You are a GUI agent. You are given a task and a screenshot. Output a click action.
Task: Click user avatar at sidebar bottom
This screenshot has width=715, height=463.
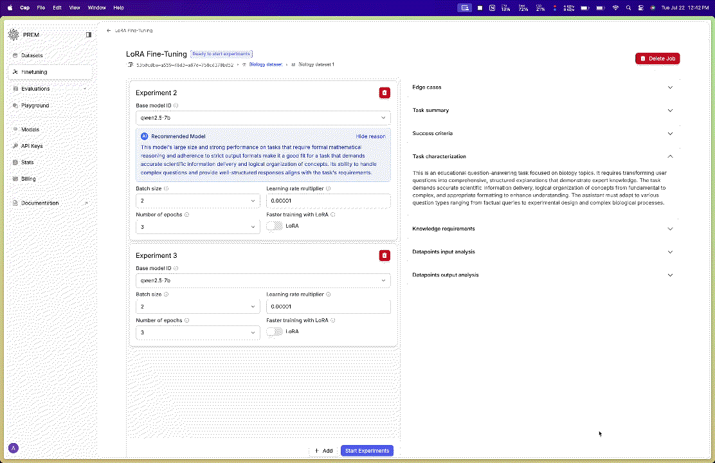14,448
